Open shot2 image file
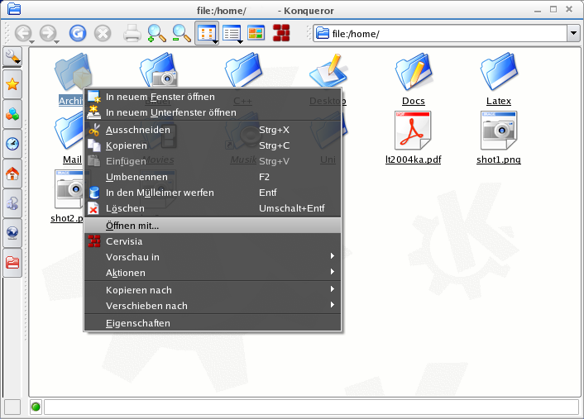Viewport: 584px width, 419px height. click(x=69, y=189)
